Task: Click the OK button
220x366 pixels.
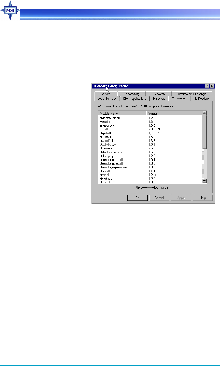Action: pos(137,198)
